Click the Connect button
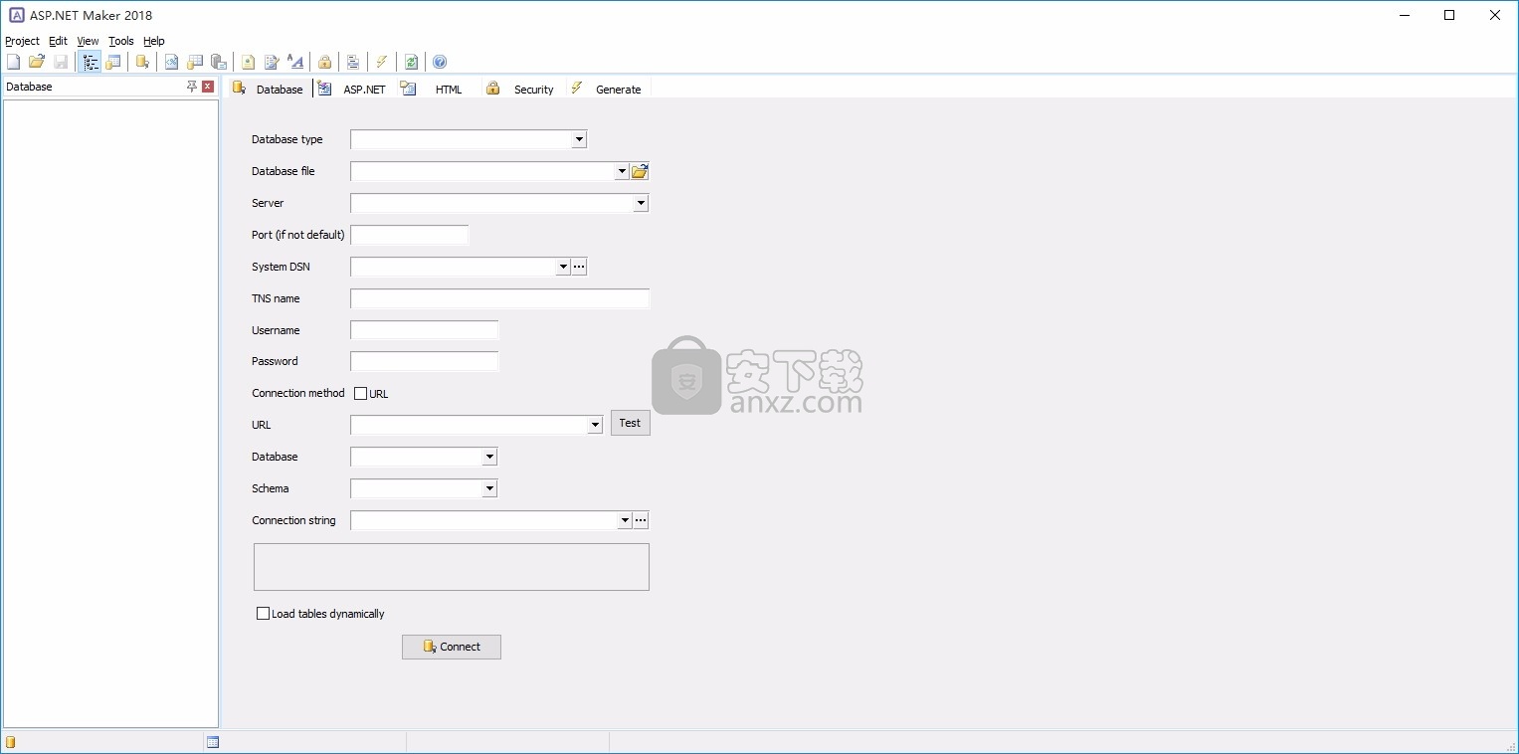 [x=452, y=647]
